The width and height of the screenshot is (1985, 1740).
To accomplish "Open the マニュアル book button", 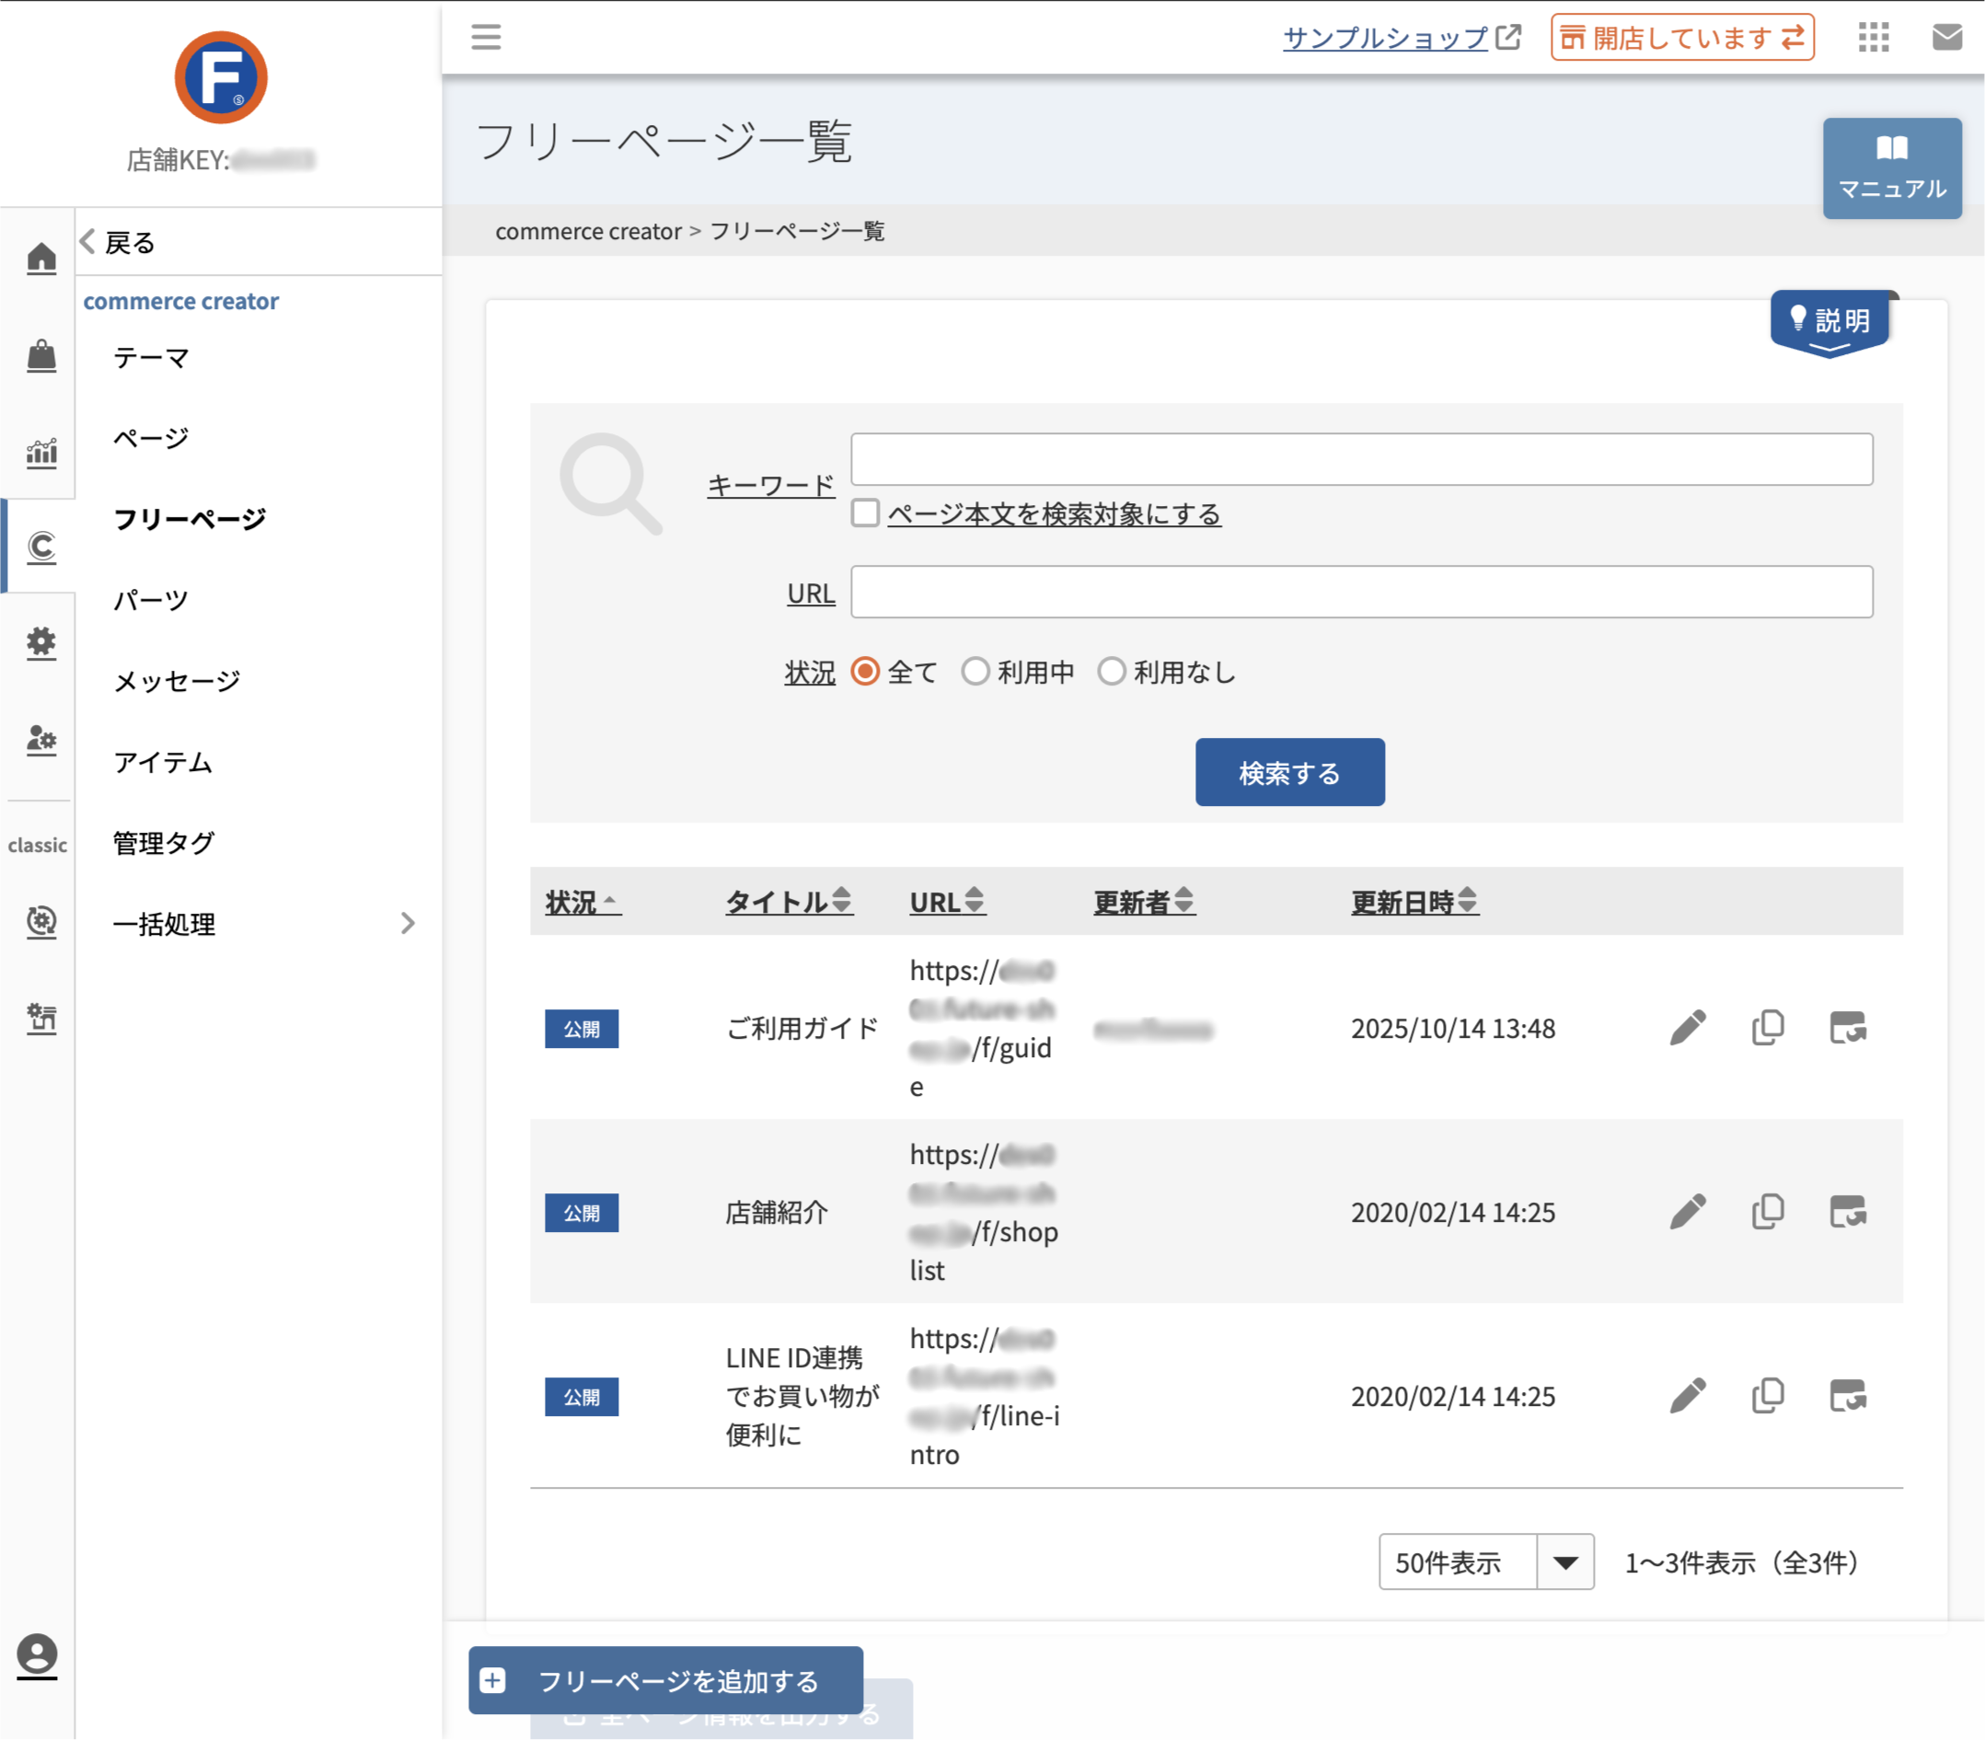I will 1892,168.
